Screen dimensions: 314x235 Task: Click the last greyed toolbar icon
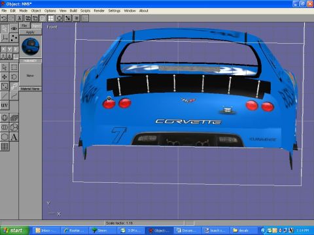point(85,18)
